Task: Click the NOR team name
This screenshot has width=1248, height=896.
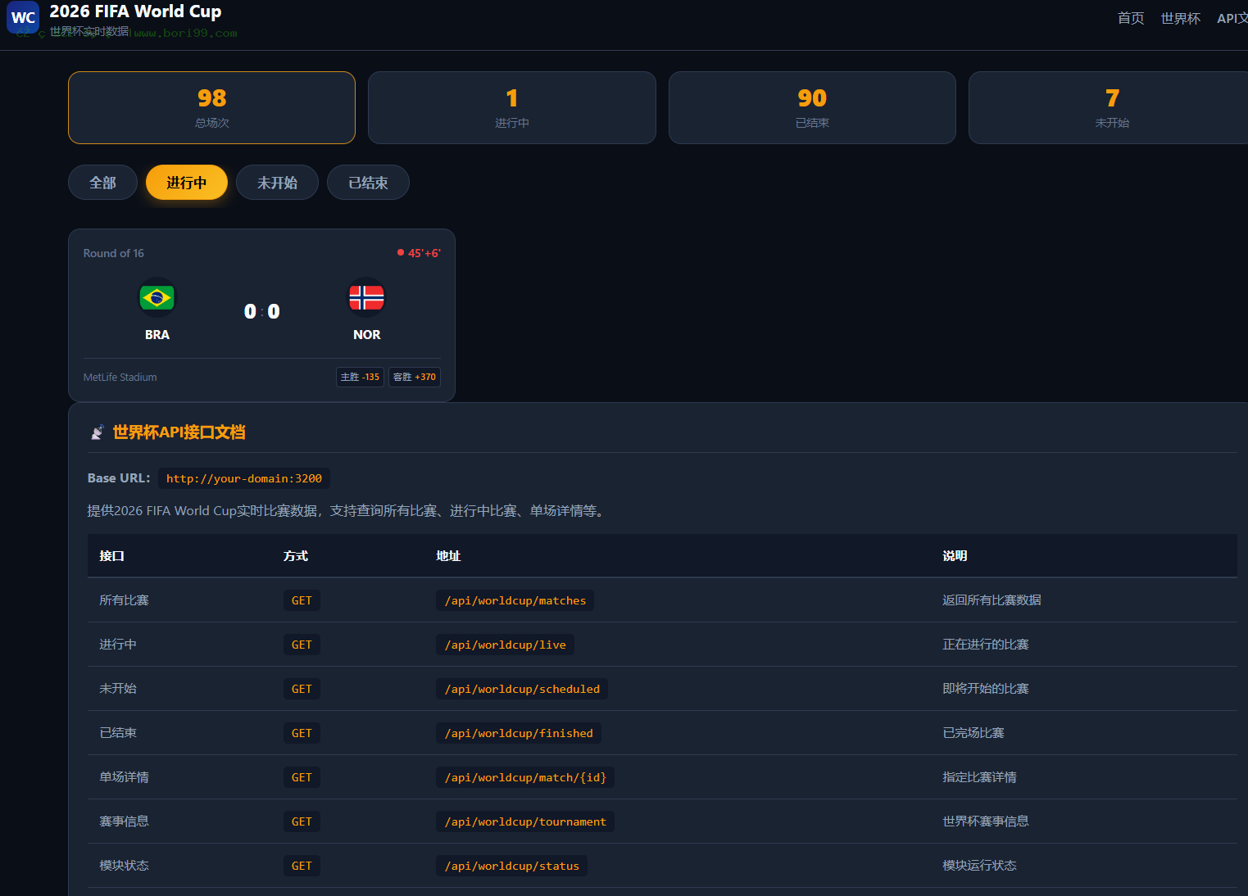Action: [x=367, y=335]
